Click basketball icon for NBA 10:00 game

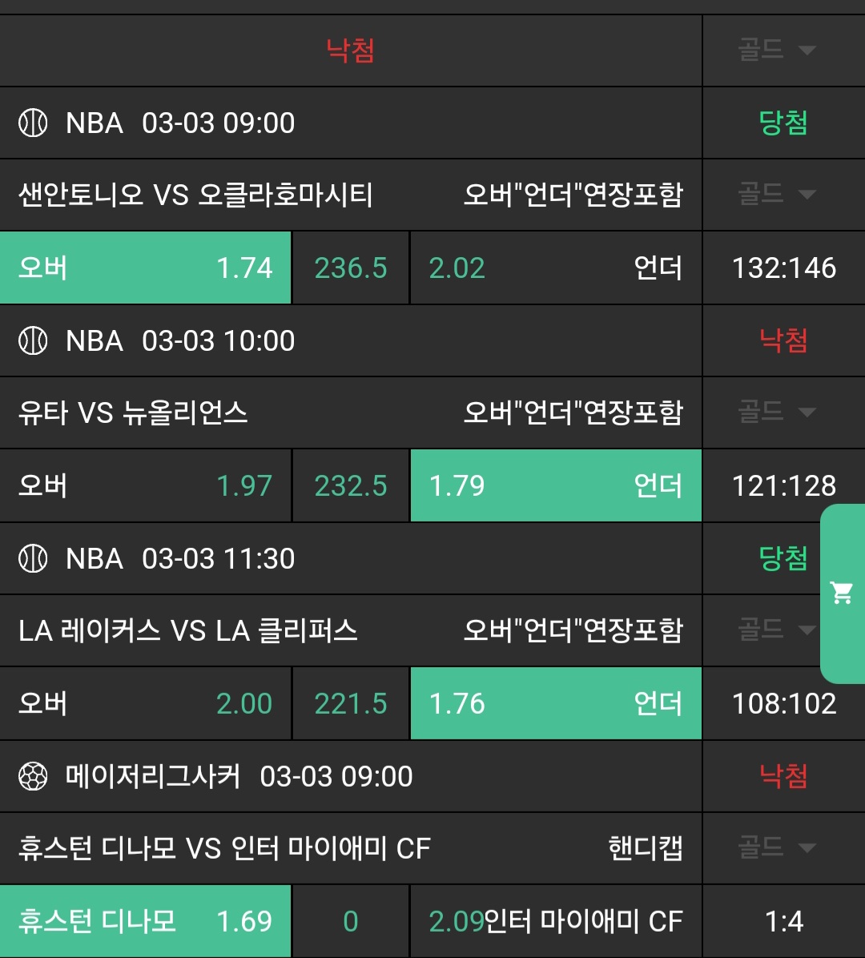[x=33, y=341]
